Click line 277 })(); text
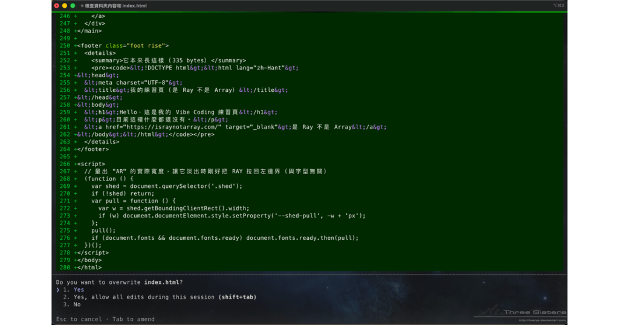Image resolution: width=619 pixels, height=325 pixels. (92, 245)
